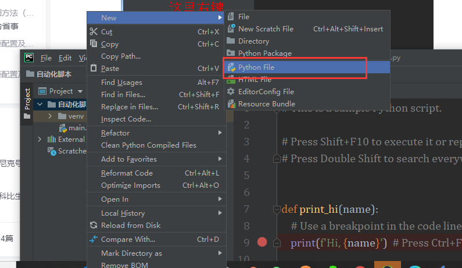
Task: Choose Find in Files... entry
Action: pos(156,94)
